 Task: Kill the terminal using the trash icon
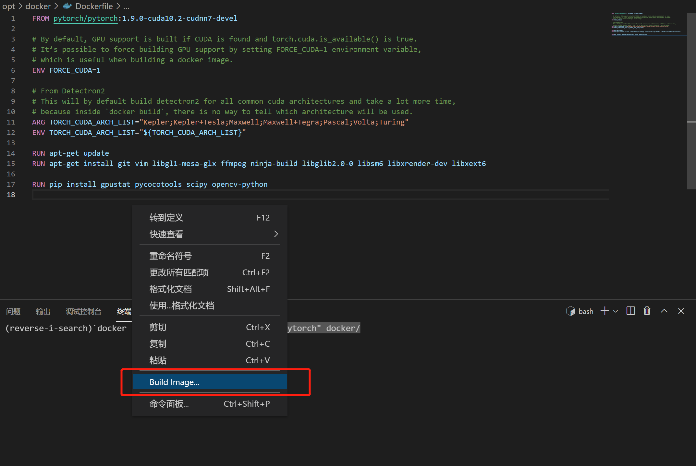(646, 311)
